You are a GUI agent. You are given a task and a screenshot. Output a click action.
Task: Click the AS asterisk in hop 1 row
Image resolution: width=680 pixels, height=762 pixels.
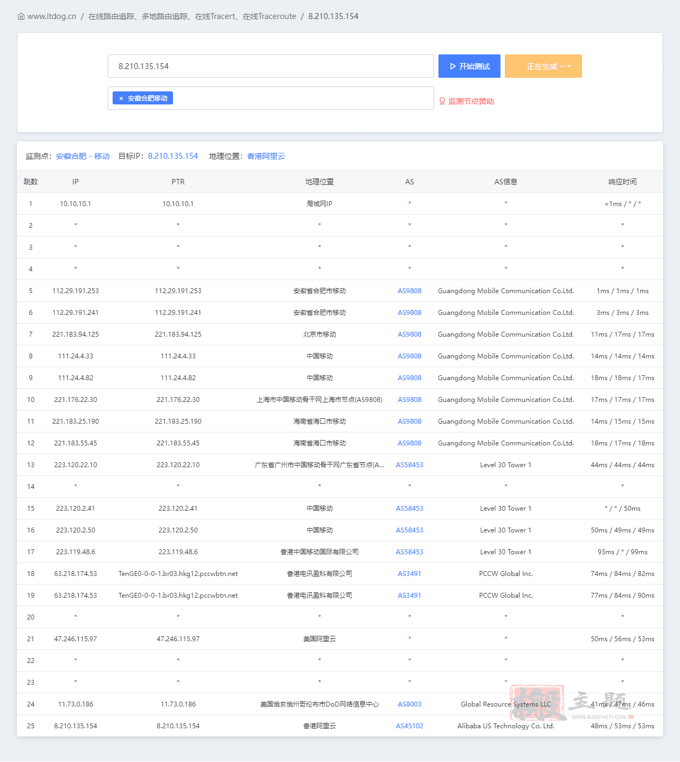[410, 203]
